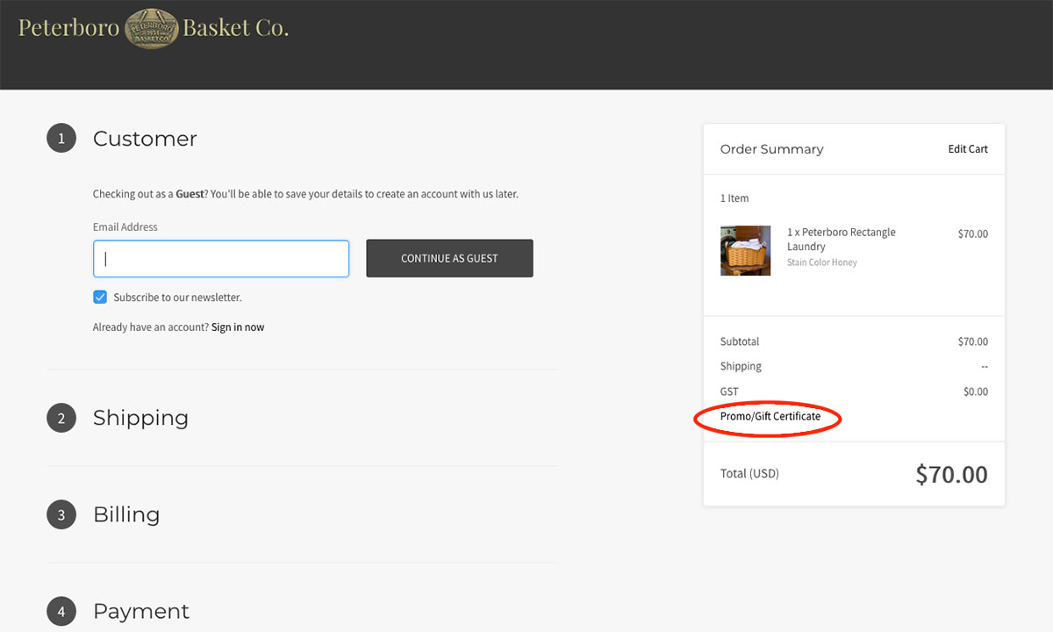The width and height of the screenshot is (1053, 632).
Task: Click the step 1 Customer number badge
Action: pos(61,138)
